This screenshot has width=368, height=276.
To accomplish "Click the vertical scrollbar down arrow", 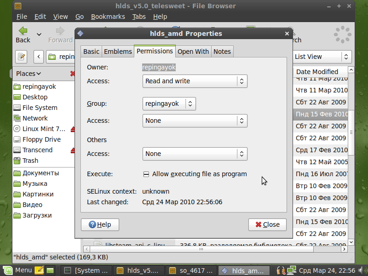I will [351, 242].
